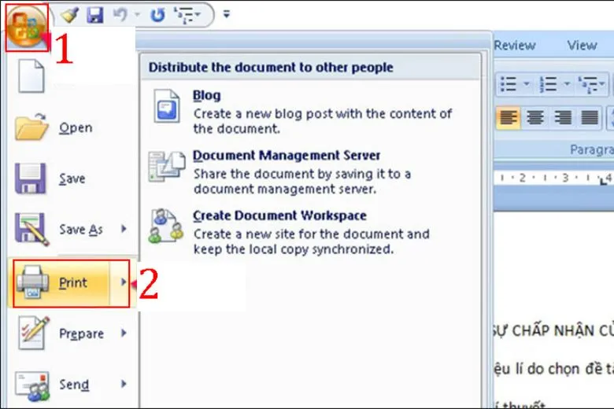The image size is (614, 409).
Task: Click Create Document Workspace option
Action: tap(279, 216)
